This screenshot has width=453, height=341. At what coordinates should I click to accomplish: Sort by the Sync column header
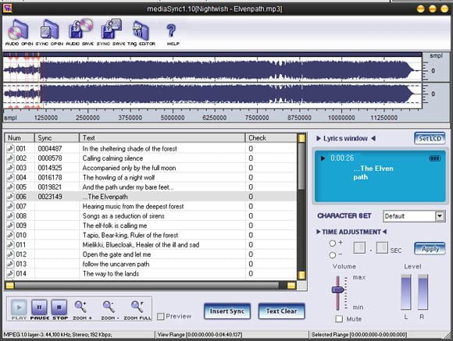coord(56,138)
